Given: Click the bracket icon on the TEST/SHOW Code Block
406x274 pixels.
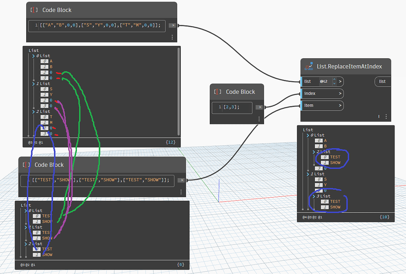Looking at the screenshot, I should 26,165.
